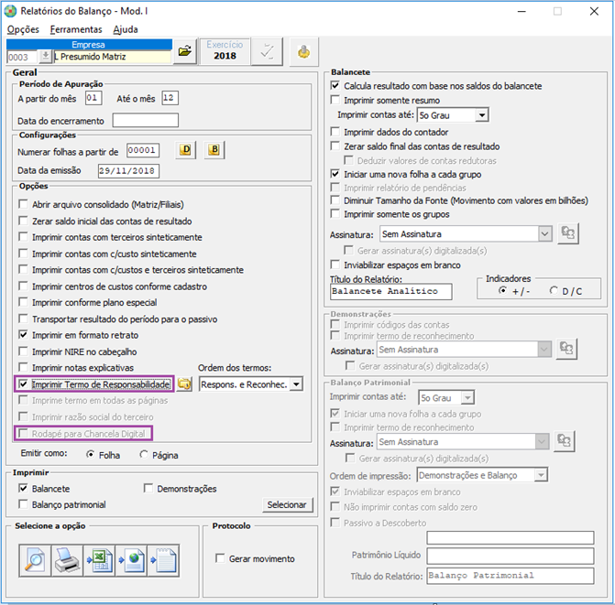Open Balancete Assinatura dropdown
The width and height of the screenshot is (615, 605).
coord(544,233)
